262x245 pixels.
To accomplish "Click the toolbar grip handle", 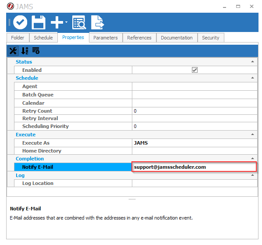I will [9, 22].
